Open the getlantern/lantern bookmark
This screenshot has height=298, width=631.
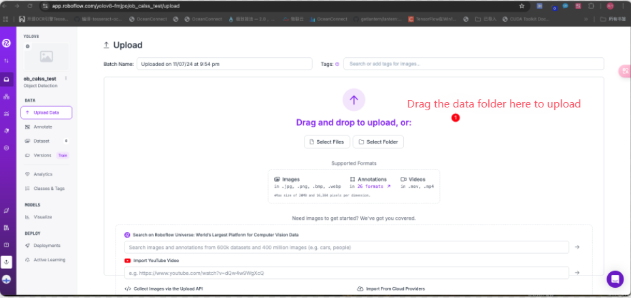pos(377,19)
